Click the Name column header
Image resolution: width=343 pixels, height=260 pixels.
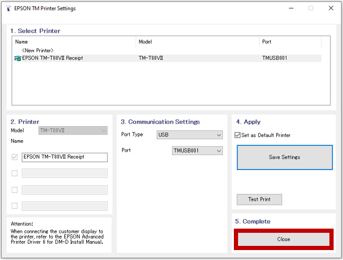(x=75, y=42)
